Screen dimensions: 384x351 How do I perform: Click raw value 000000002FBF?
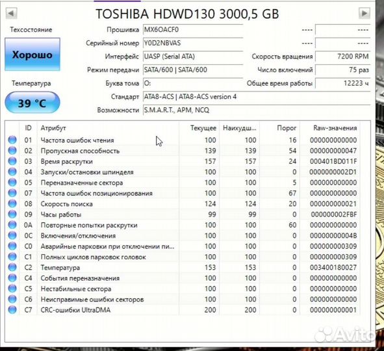(334, 214)
